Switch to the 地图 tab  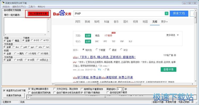point(145,22)
